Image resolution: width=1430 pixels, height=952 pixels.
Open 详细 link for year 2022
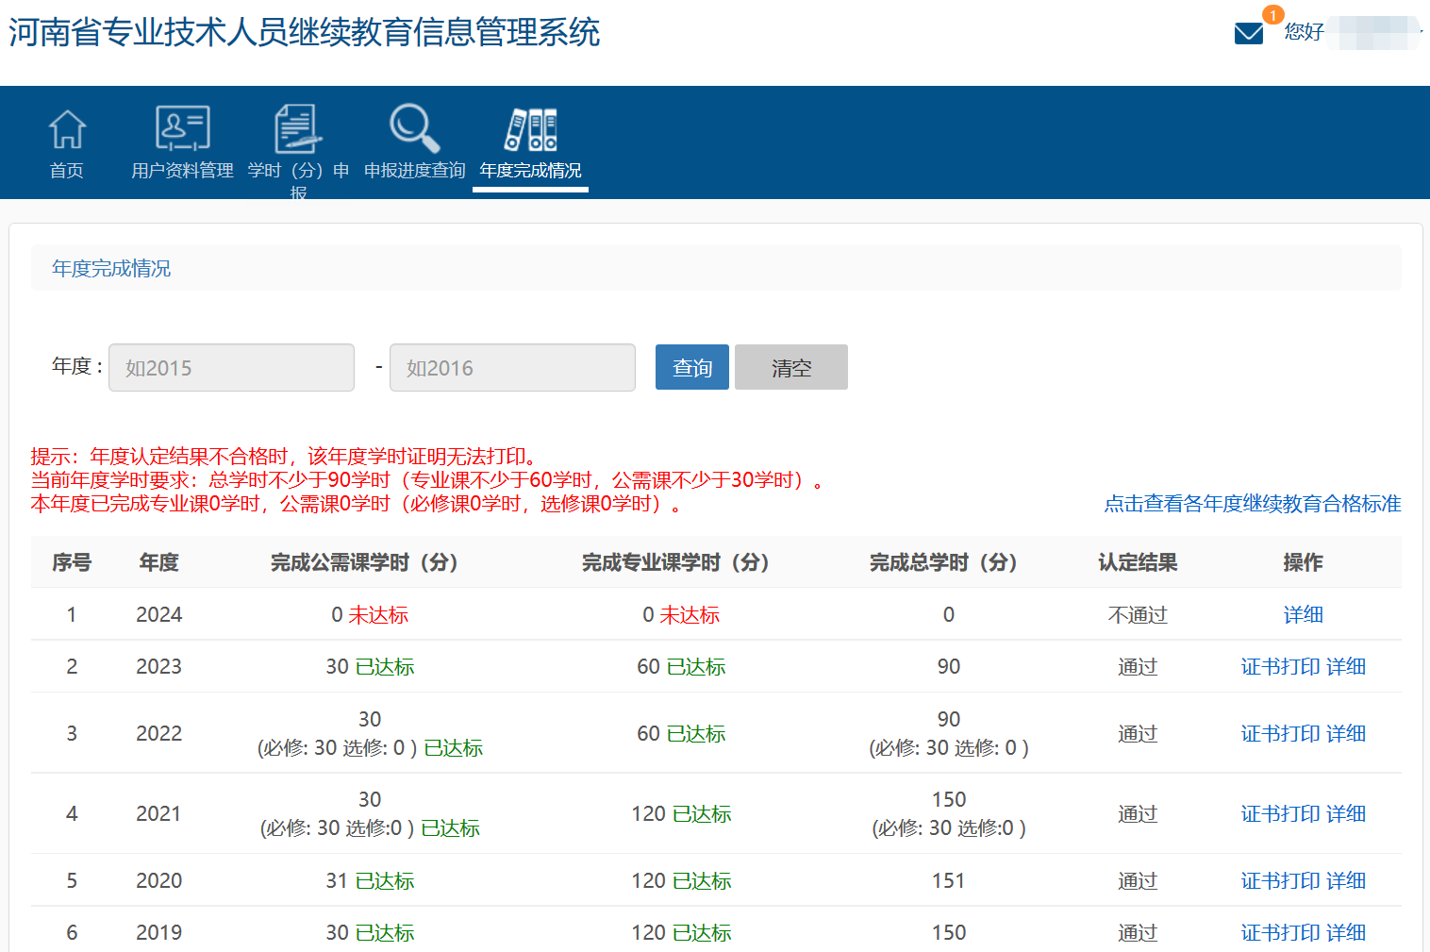tap(1346, 734)
